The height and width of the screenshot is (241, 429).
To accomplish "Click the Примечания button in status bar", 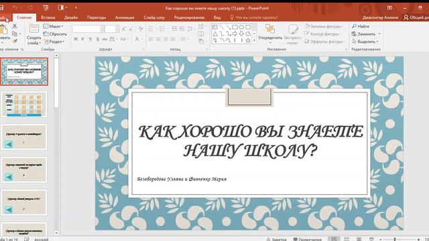I will (307, 239).
